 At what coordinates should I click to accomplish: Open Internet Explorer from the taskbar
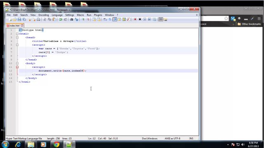(x=18, y=144)
